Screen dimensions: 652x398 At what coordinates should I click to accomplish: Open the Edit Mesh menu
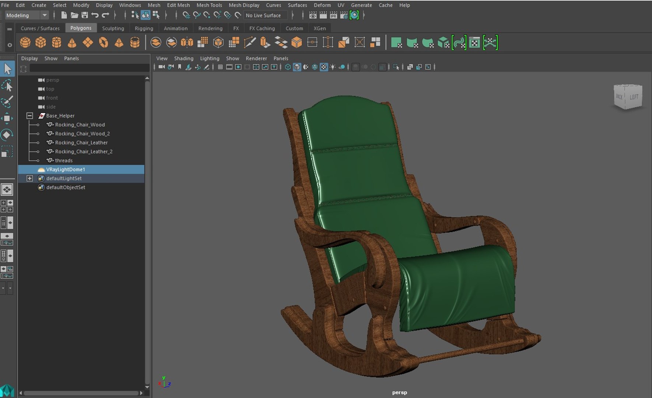(x=178, y=5)
